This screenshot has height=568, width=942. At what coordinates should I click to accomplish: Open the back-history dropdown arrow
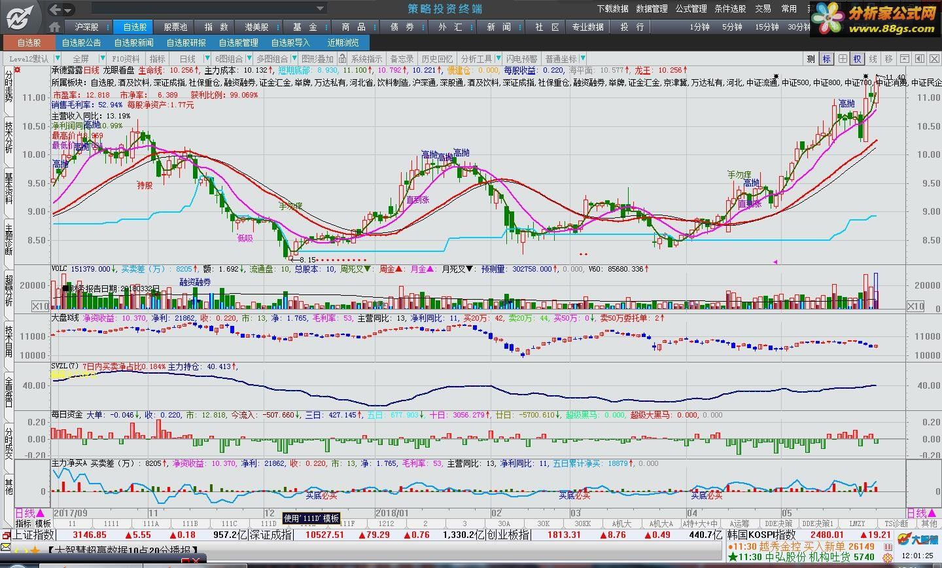pos(69,9)
